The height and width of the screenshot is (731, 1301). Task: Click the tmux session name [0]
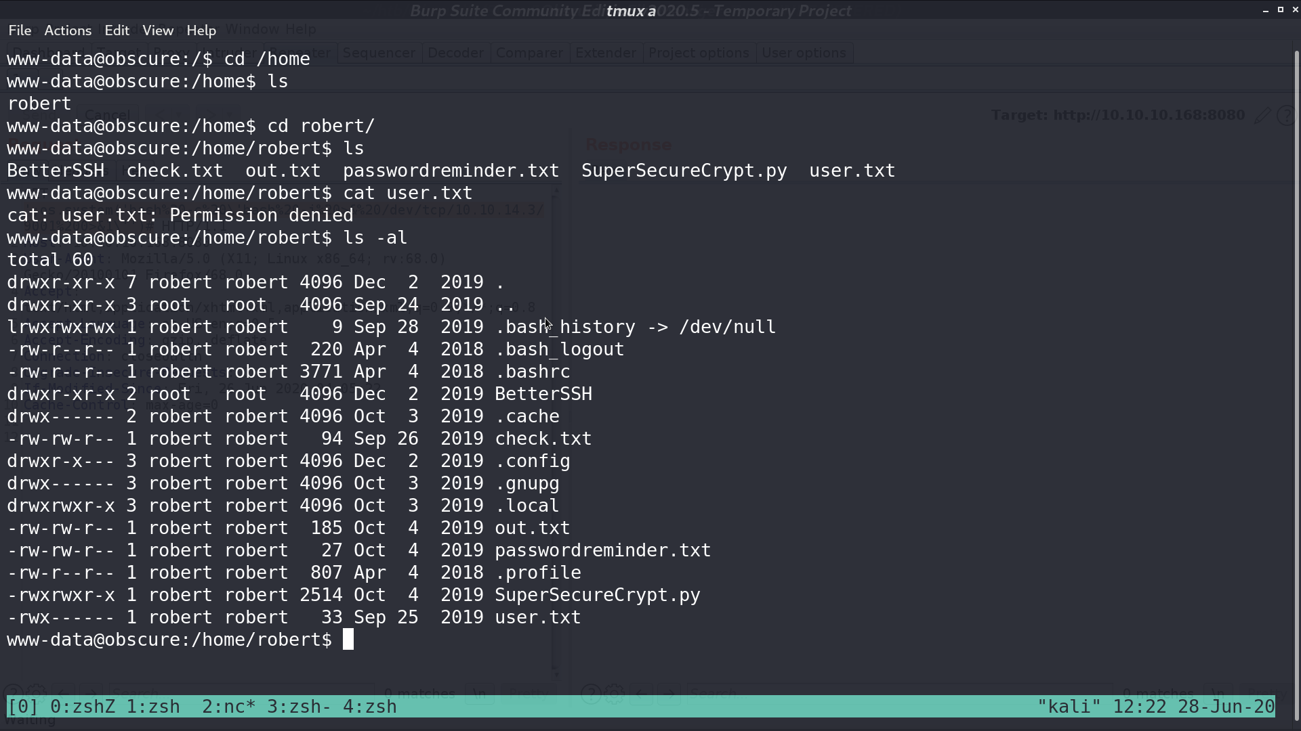[23, 707]
